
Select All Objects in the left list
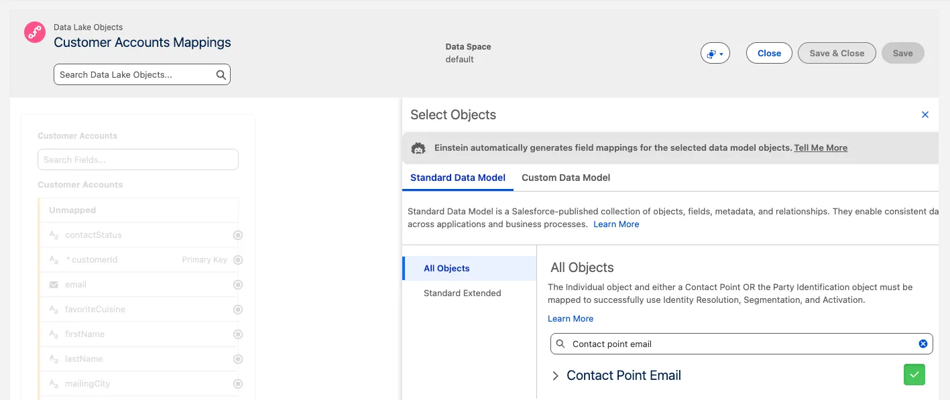[447, 268]
